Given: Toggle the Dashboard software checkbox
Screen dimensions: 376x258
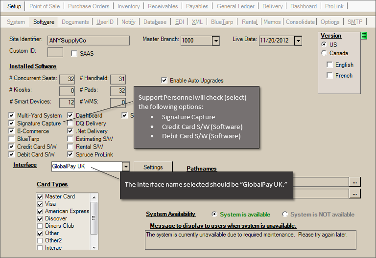Looking at the screenshot, I should point(70,116).
